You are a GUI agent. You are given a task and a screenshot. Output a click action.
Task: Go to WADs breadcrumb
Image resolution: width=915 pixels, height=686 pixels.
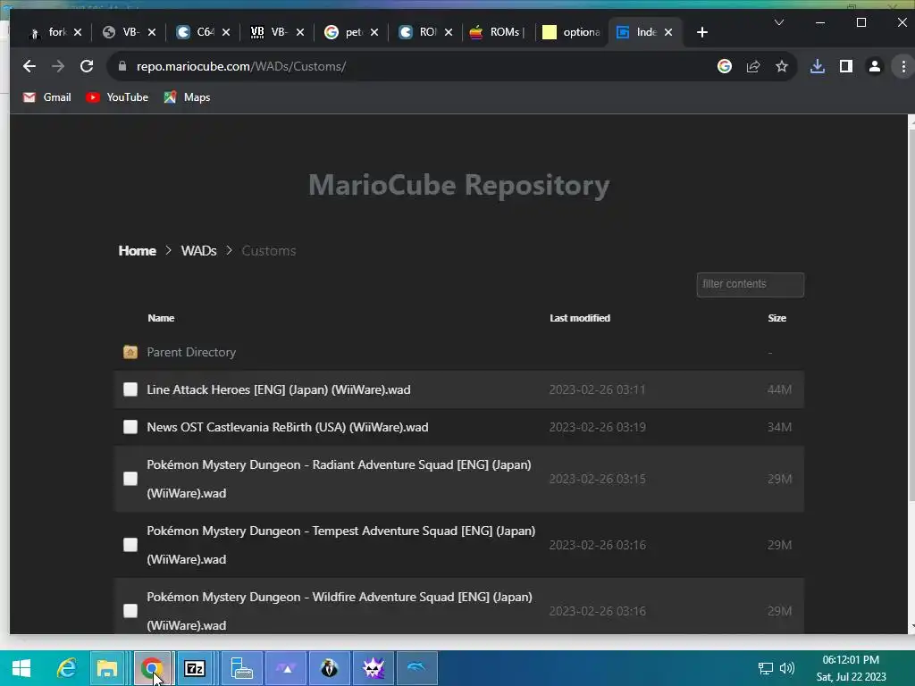[198, 251]
